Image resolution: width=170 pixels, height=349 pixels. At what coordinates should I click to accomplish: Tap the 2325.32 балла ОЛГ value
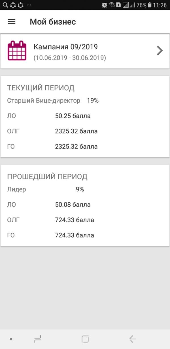[x=76, y=131]
